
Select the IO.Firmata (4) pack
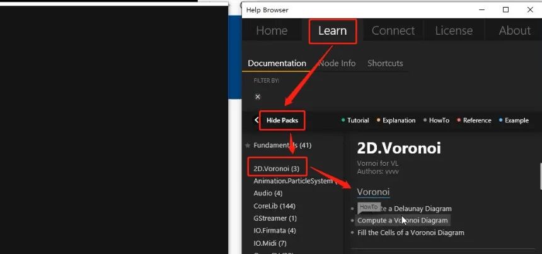[275, 230]
